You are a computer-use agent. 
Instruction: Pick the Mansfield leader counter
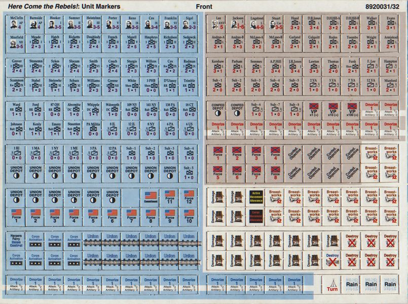(16, 43)
